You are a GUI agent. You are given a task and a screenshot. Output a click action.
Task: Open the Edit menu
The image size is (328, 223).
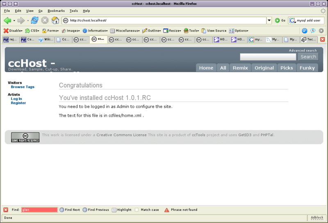pos(18,11)
